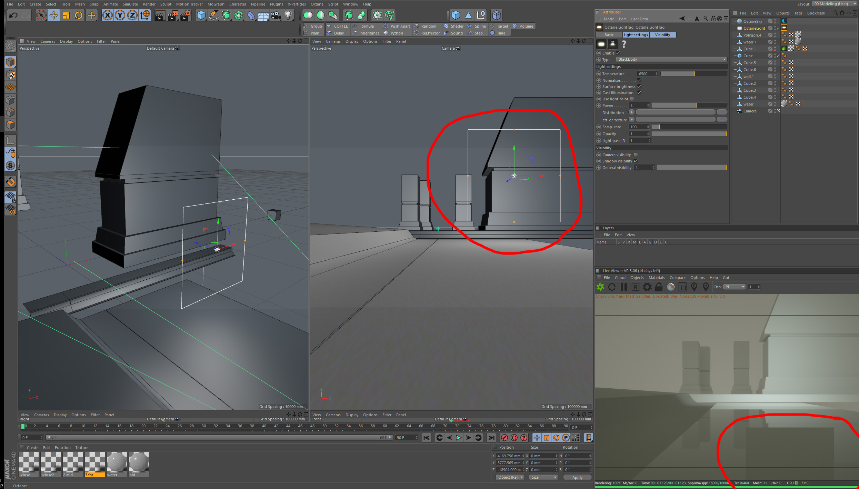
Task: Select the water material thumbnail
Action: pos(117,462)
